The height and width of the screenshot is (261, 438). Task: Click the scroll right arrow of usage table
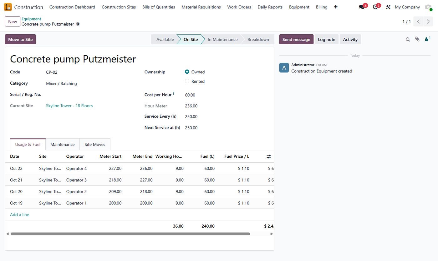click(x=272, y=234)
